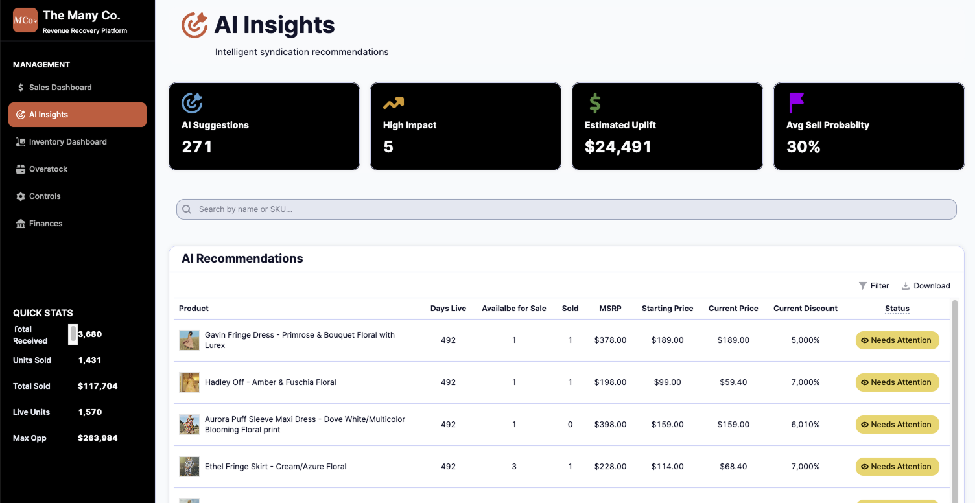Click the Hadley Off - Amber & Fuschia Floral name
The image size is (977, 503).
click(270, 382)
